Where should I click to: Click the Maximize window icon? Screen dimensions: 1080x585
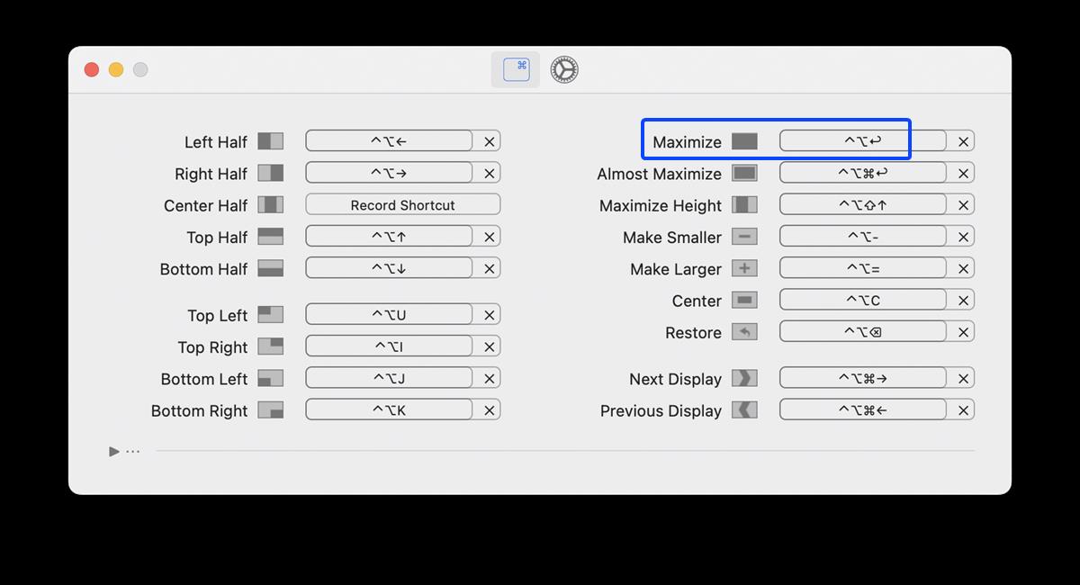744,141
